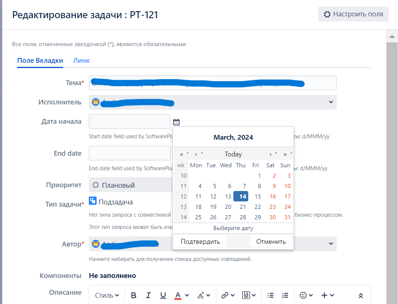Select March 14 in the calendar
Screen dimensions: 398x304
[240, 196]
